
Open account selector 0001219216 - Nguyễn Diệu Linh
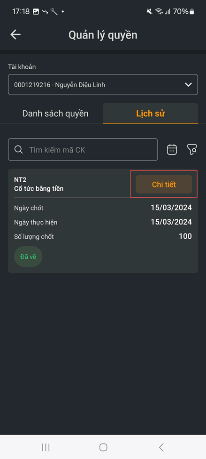coord(103,85)
